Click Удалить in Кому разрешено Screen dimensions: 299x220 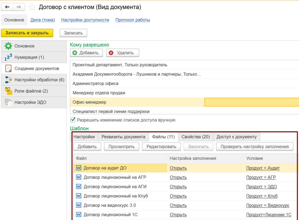tap(122, 53)
